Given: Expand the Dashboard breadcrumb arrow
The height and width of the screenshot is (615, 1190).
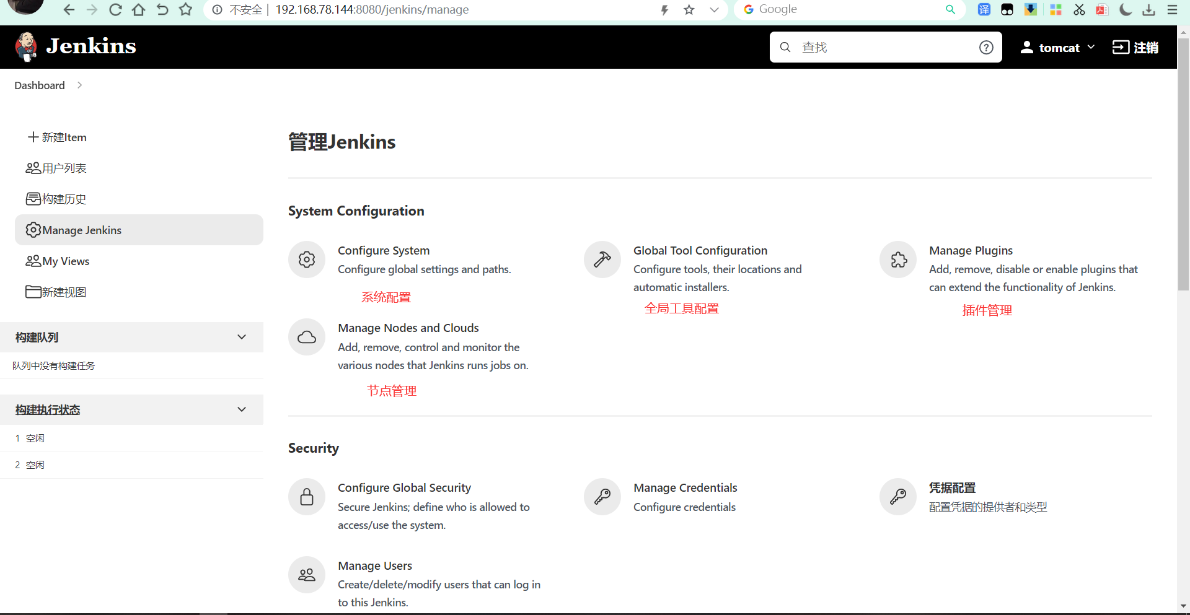Looking at the screenshot, I should (79, 85).
